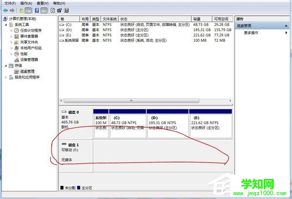This screenshot has width=292, height=199.
Task: Click the 共享文件夹 icon in tree
Action: (x=17, y=42)
